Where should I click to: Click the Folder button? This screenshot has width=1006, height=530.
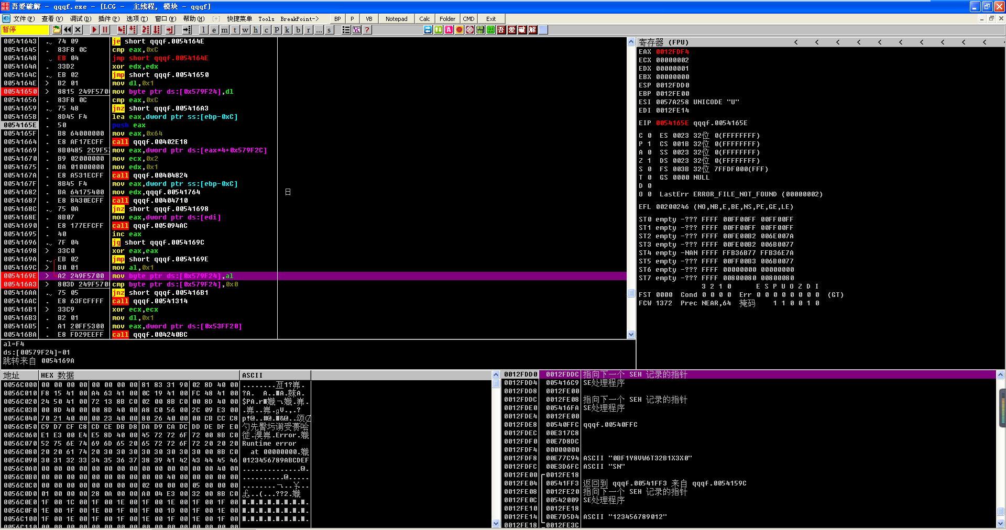447,19
